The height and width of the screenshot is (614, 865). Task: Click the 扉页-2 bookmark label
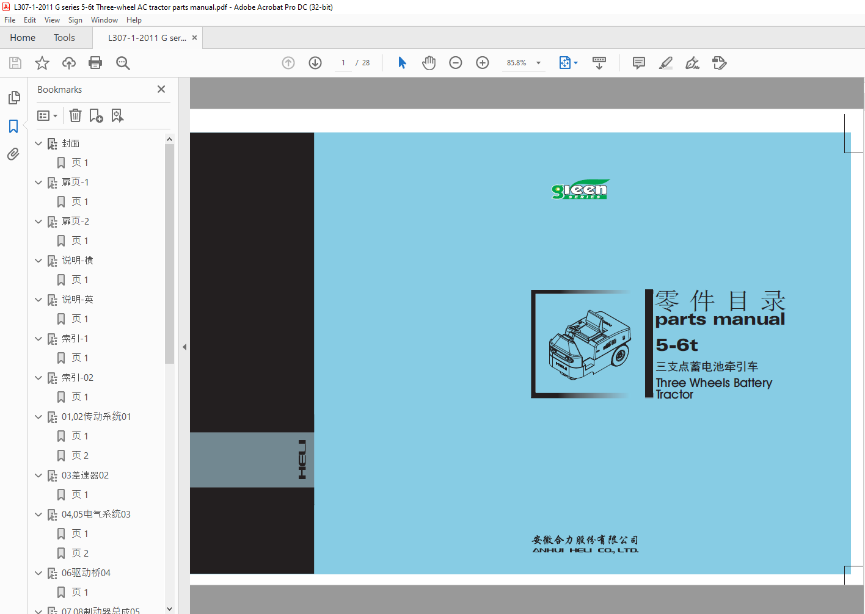pos(76,222)
